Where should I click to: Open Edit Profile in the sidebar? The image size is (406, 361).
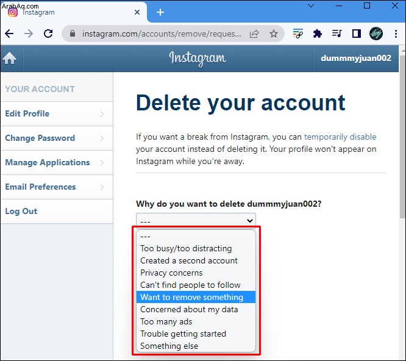click(x=57, y=113)
